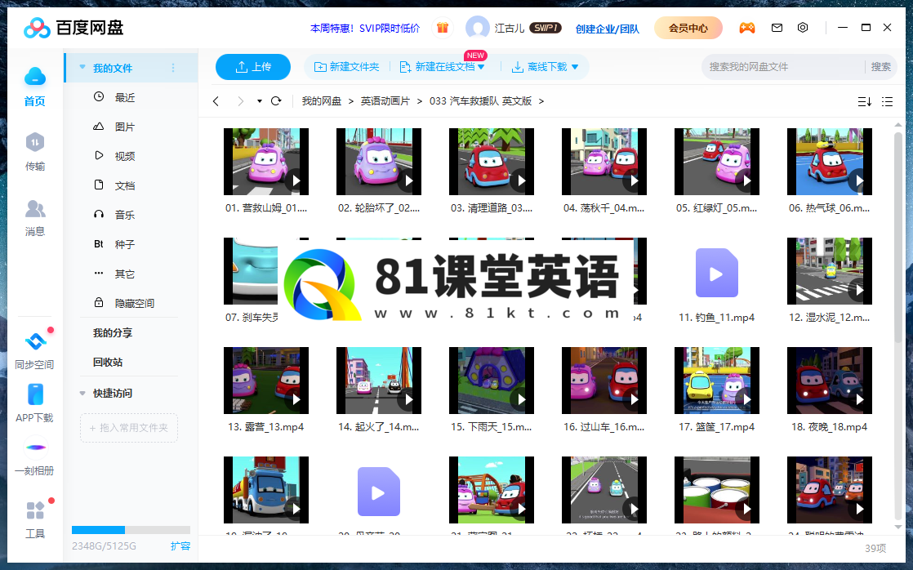The height and width of the screenshot is (570, 913).
Task: Expand the 新建在线文档 dropdown
Action: 481,68
